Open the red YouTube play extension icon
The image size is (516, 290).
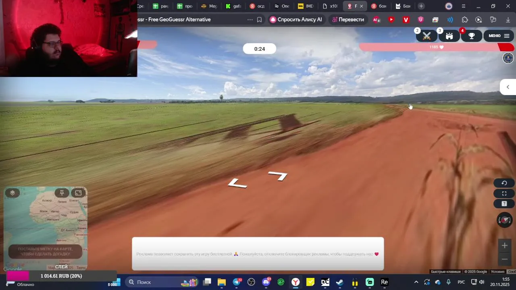coord(391,19)
